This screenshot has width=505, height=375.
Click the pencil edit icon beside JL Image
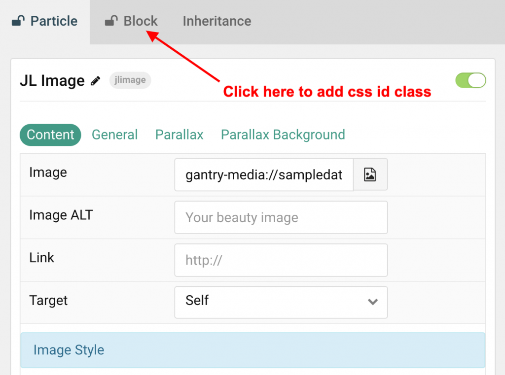click(96, 81)
